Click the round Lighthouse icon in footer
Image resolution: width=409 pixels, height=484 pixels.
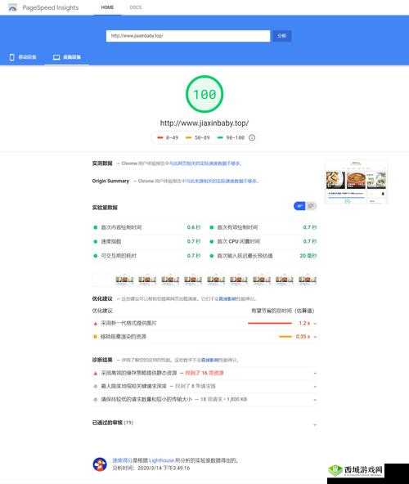(100, 464)
